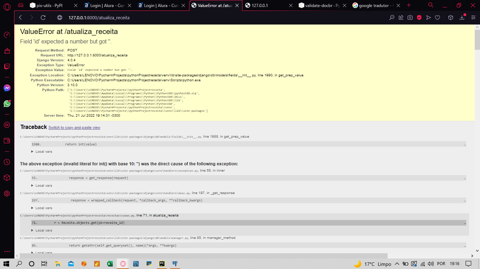Click address bar URL field

[x=225, y=18]
